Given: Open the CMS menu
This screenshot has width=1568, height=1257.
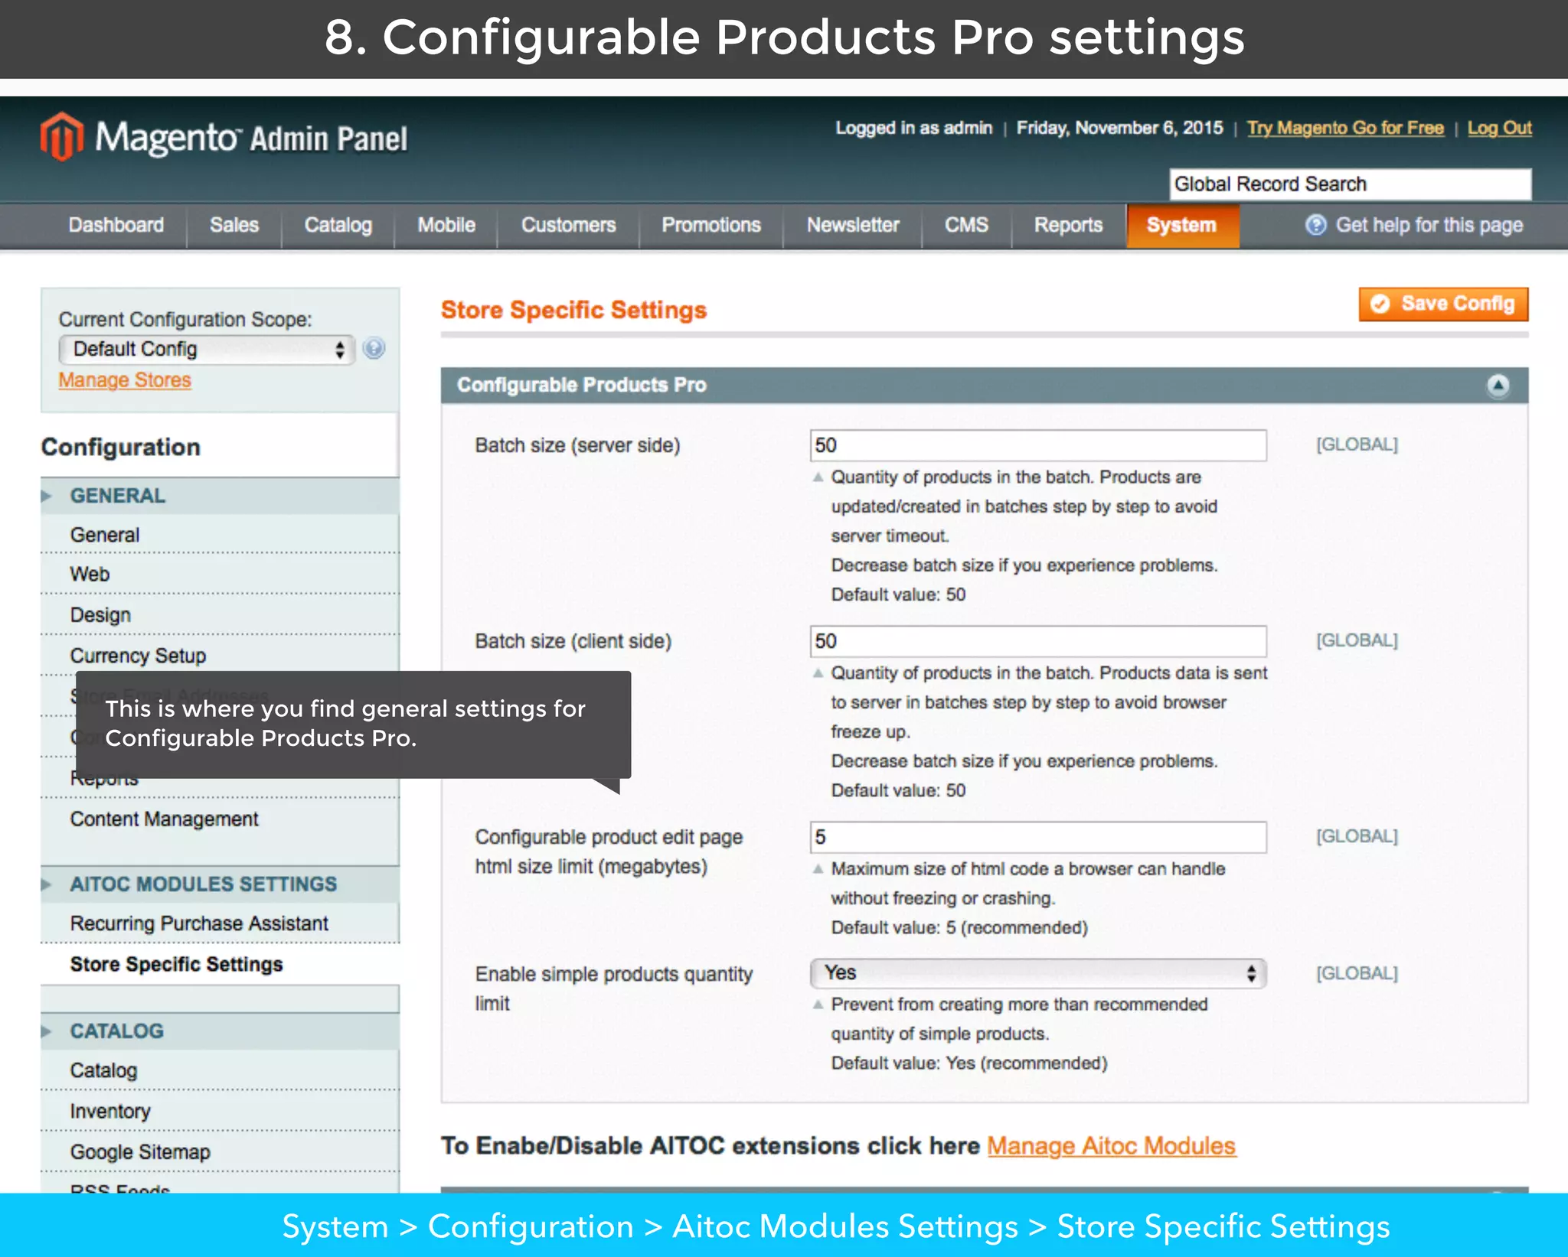Looking at the screenshot, I should coord(966,225).
